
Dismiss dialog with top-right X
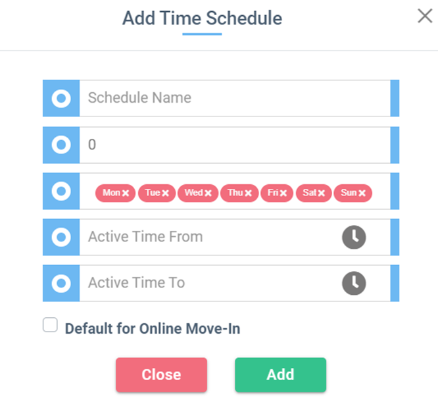tap(425, 16)
